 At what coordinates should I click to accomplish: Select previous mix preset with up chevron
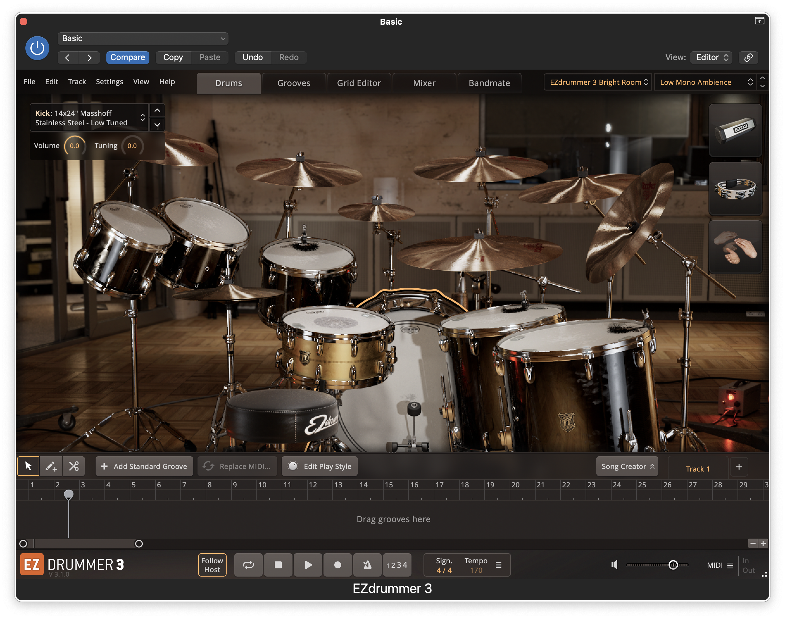click(762, 78)
